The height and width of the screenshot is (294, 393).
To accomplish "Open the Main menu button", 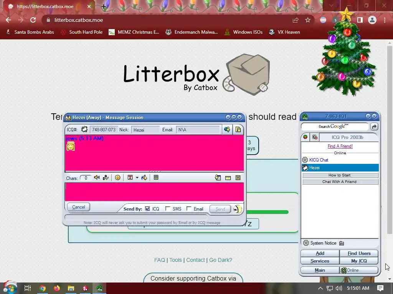I will click(320, 270).
